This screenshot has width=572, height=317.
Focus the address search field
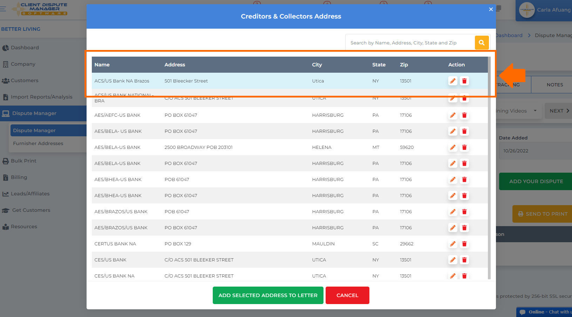(410, 43)
